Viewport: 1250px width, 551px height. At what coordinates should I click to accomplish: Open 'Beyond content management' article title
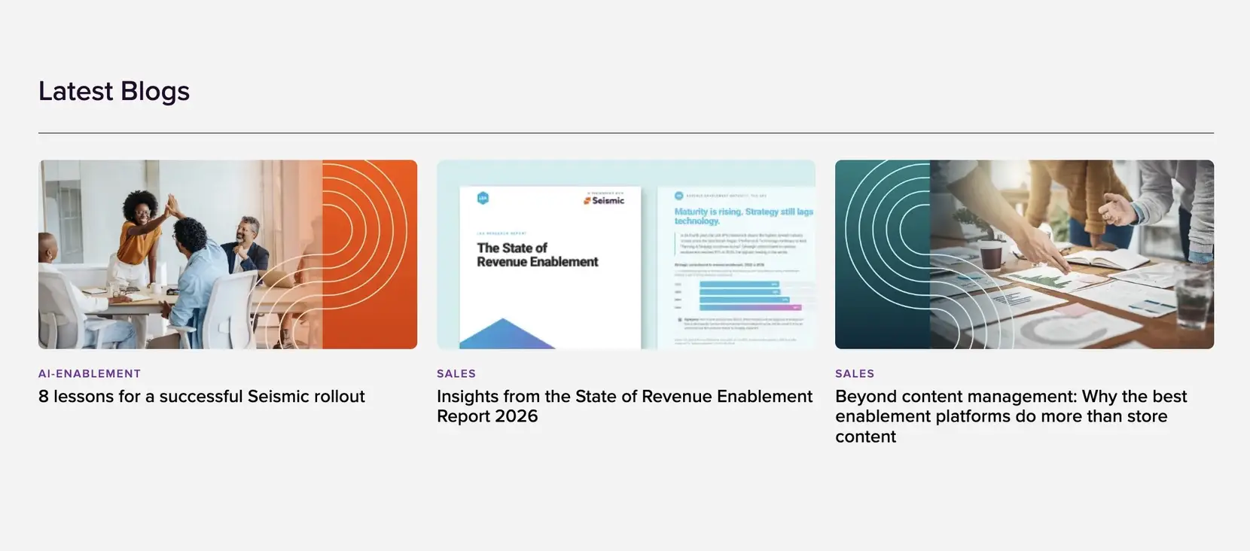(x=1011, y=416)
